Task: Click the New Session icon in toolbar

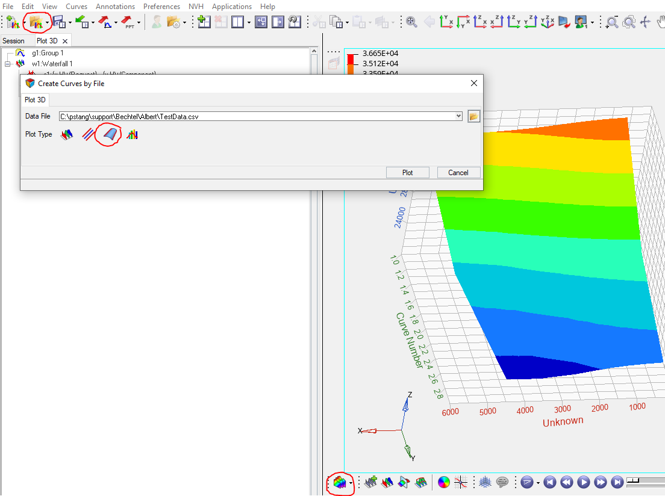Action: coord(13,22)
